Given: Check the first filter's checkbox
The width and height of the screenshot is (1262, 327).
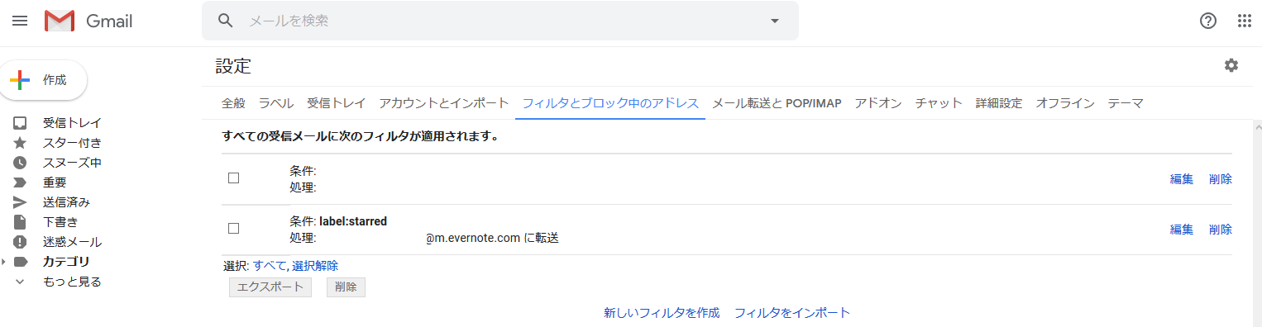Looking at the screenshot, I should (233, 178).
